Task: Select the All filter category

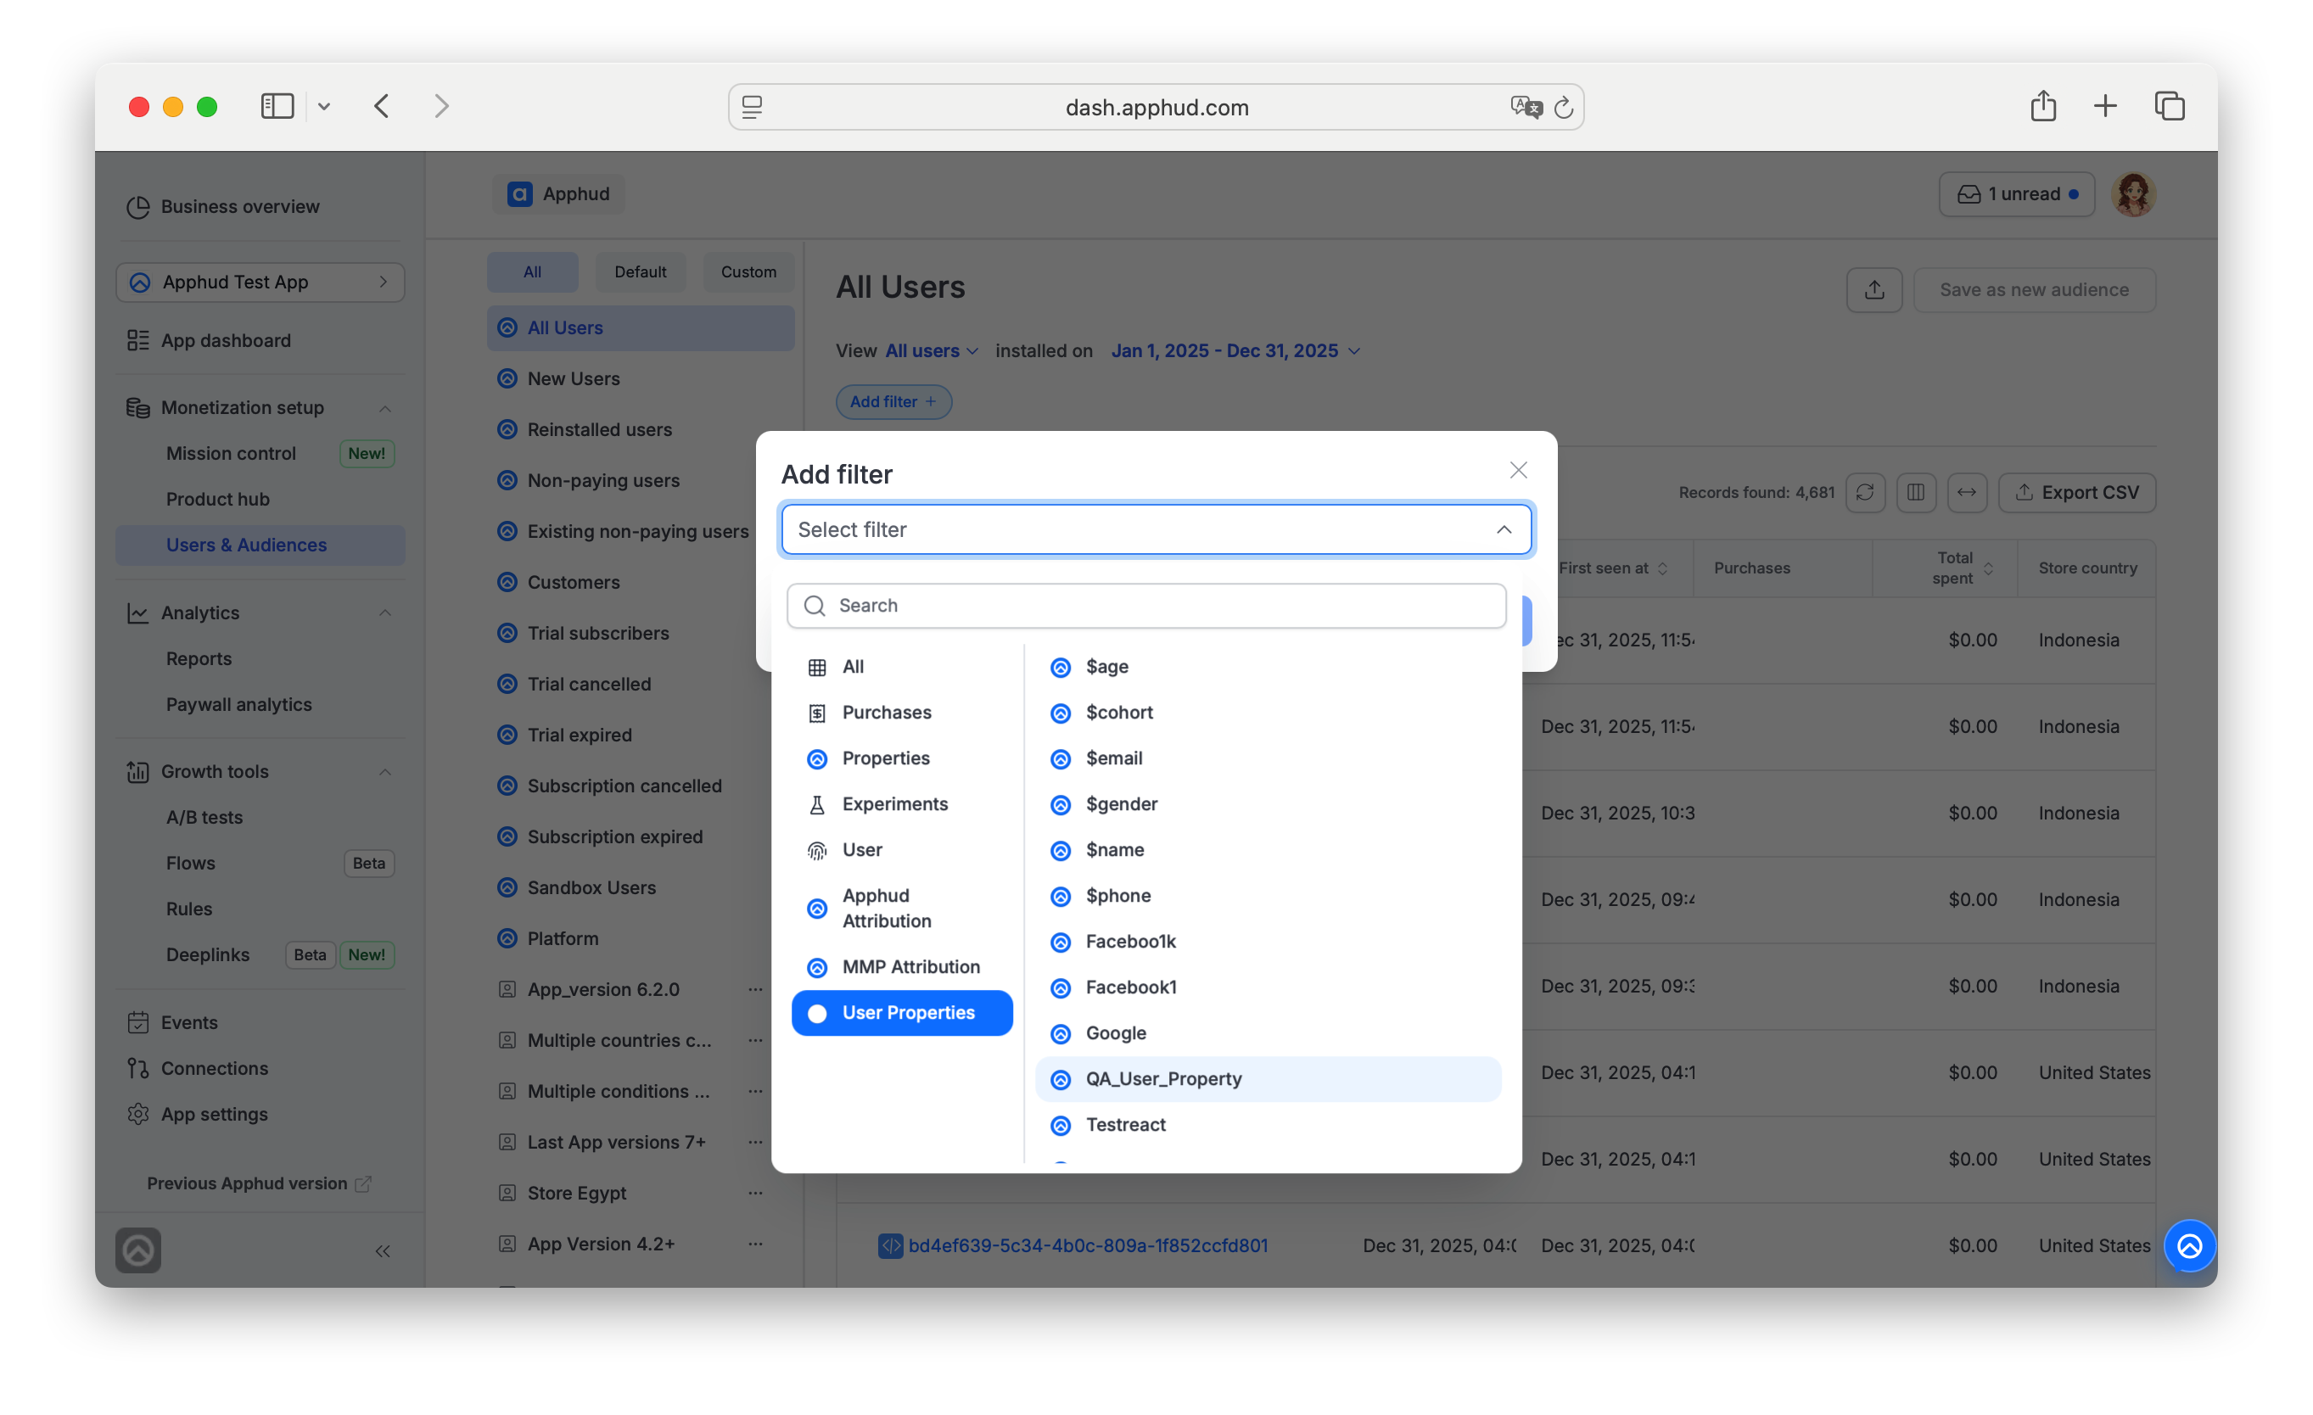Action: 901,666
